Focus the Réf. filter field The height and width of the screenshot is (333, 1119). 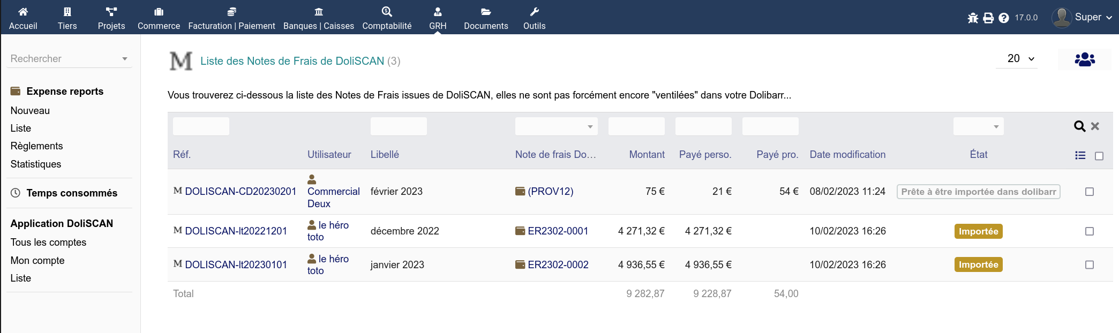pos(201,126)
